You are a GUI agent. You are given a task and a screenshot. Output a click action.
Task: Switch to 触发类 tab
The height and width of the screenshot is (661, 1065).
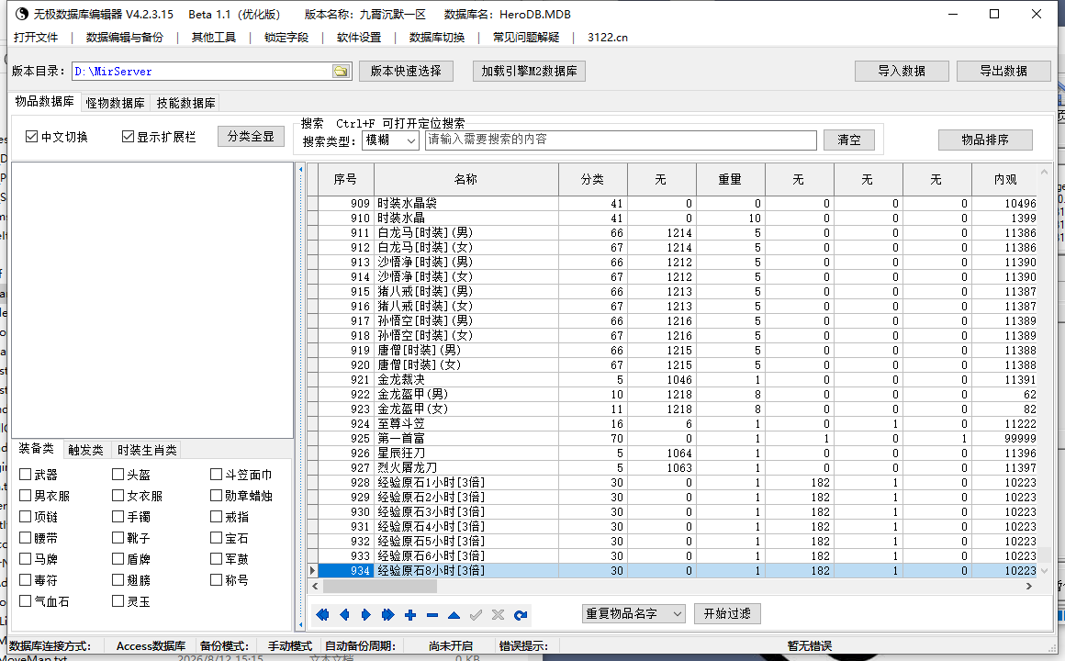85,450
